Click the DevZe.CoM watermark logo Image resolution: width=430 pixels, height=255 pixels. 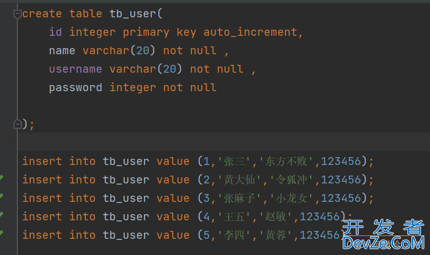coord(384,244)
